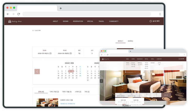Pick day 16 in the May 2024 calendar
The image size is (189, 111).
(73, 73)
